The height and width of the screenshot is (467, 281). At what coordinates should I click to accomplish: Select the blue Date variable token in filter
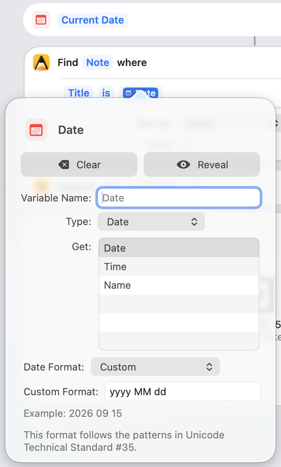140,93
